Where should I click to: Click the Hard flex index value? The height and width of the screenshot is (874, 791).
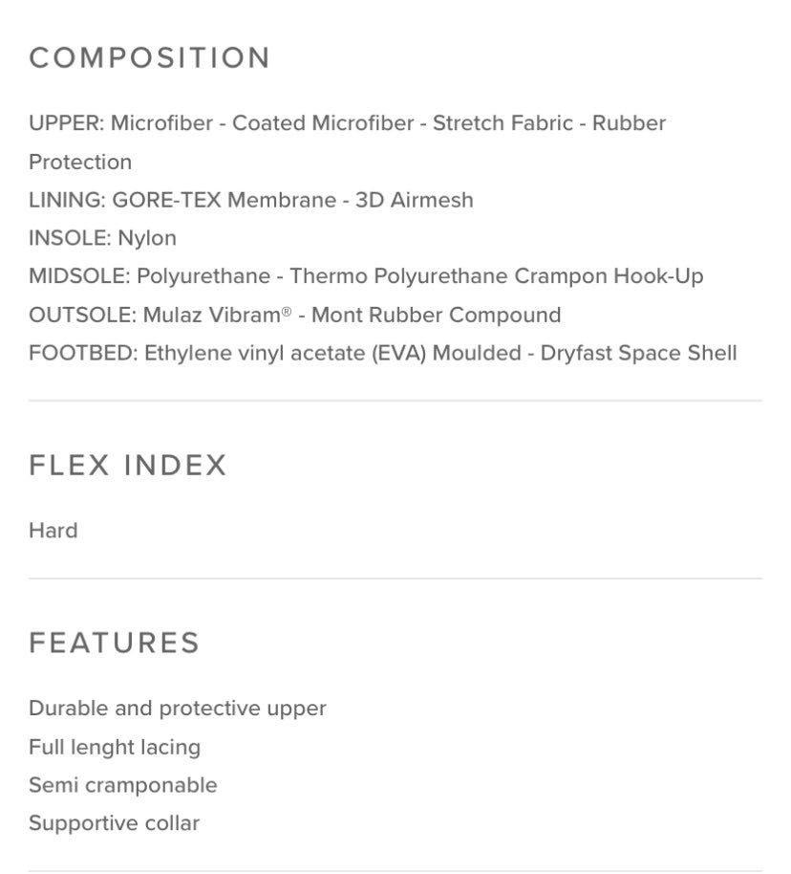[x=53, y=531]
